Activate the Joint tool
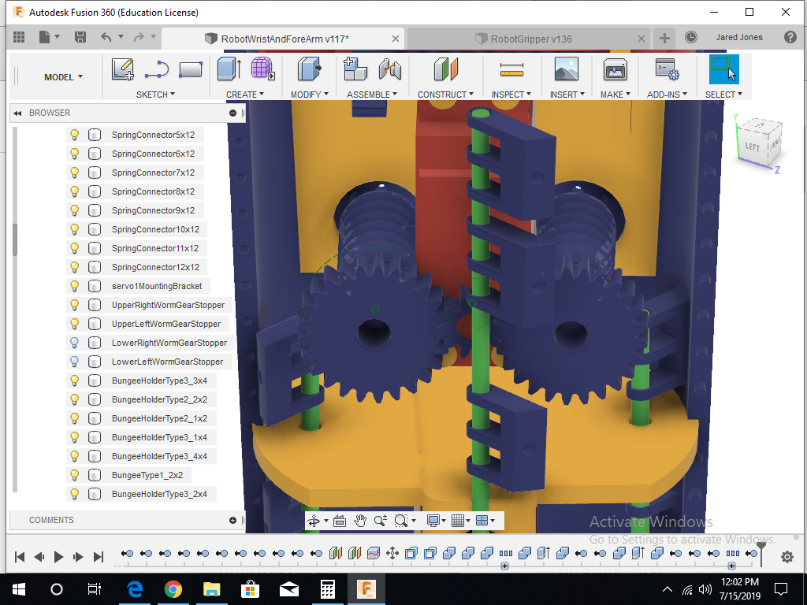This screenshot has width=807, height=605. click(x=389, y=69)
